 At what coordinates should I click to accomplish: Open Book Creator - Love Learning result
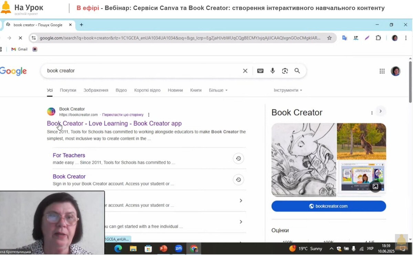click(114, 124)
